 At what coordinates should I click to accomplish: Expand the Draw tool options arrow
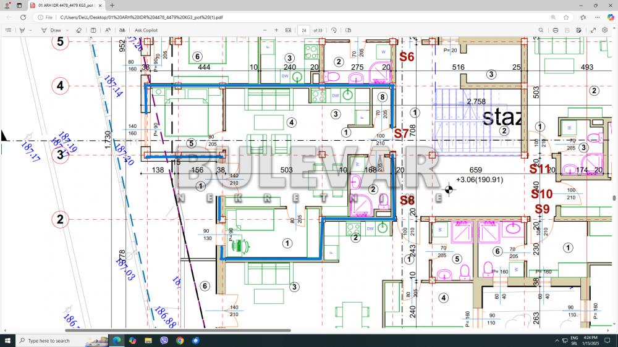[67, 30]
